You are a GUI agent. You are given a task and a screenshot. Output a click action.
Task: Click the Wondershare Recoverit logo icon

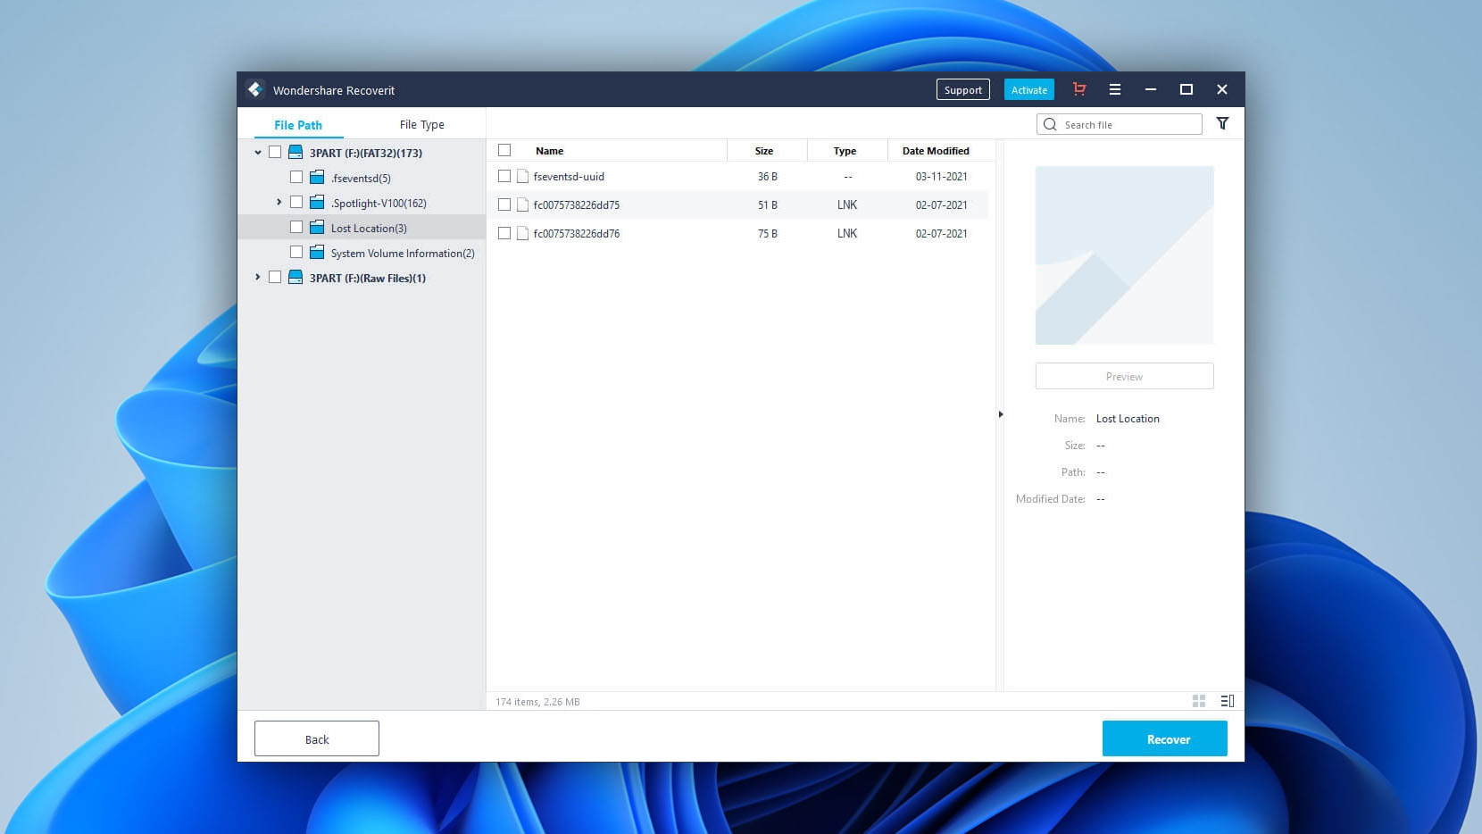[x=255, y=89]
